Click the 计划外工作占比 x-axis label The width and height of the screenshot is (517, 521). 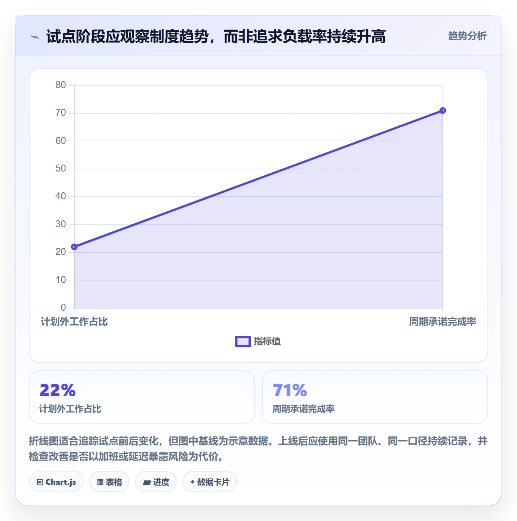click(74, 322)
